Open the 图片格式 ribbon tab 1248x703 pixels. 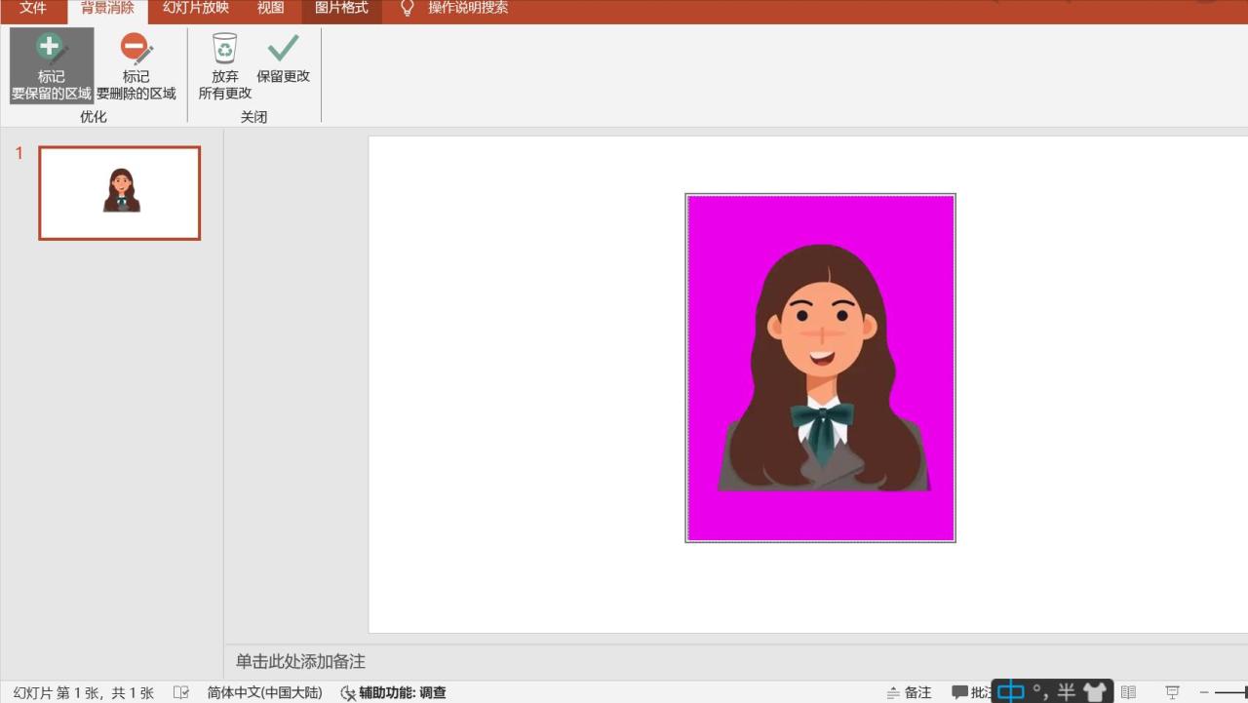(x=341, y=9)
